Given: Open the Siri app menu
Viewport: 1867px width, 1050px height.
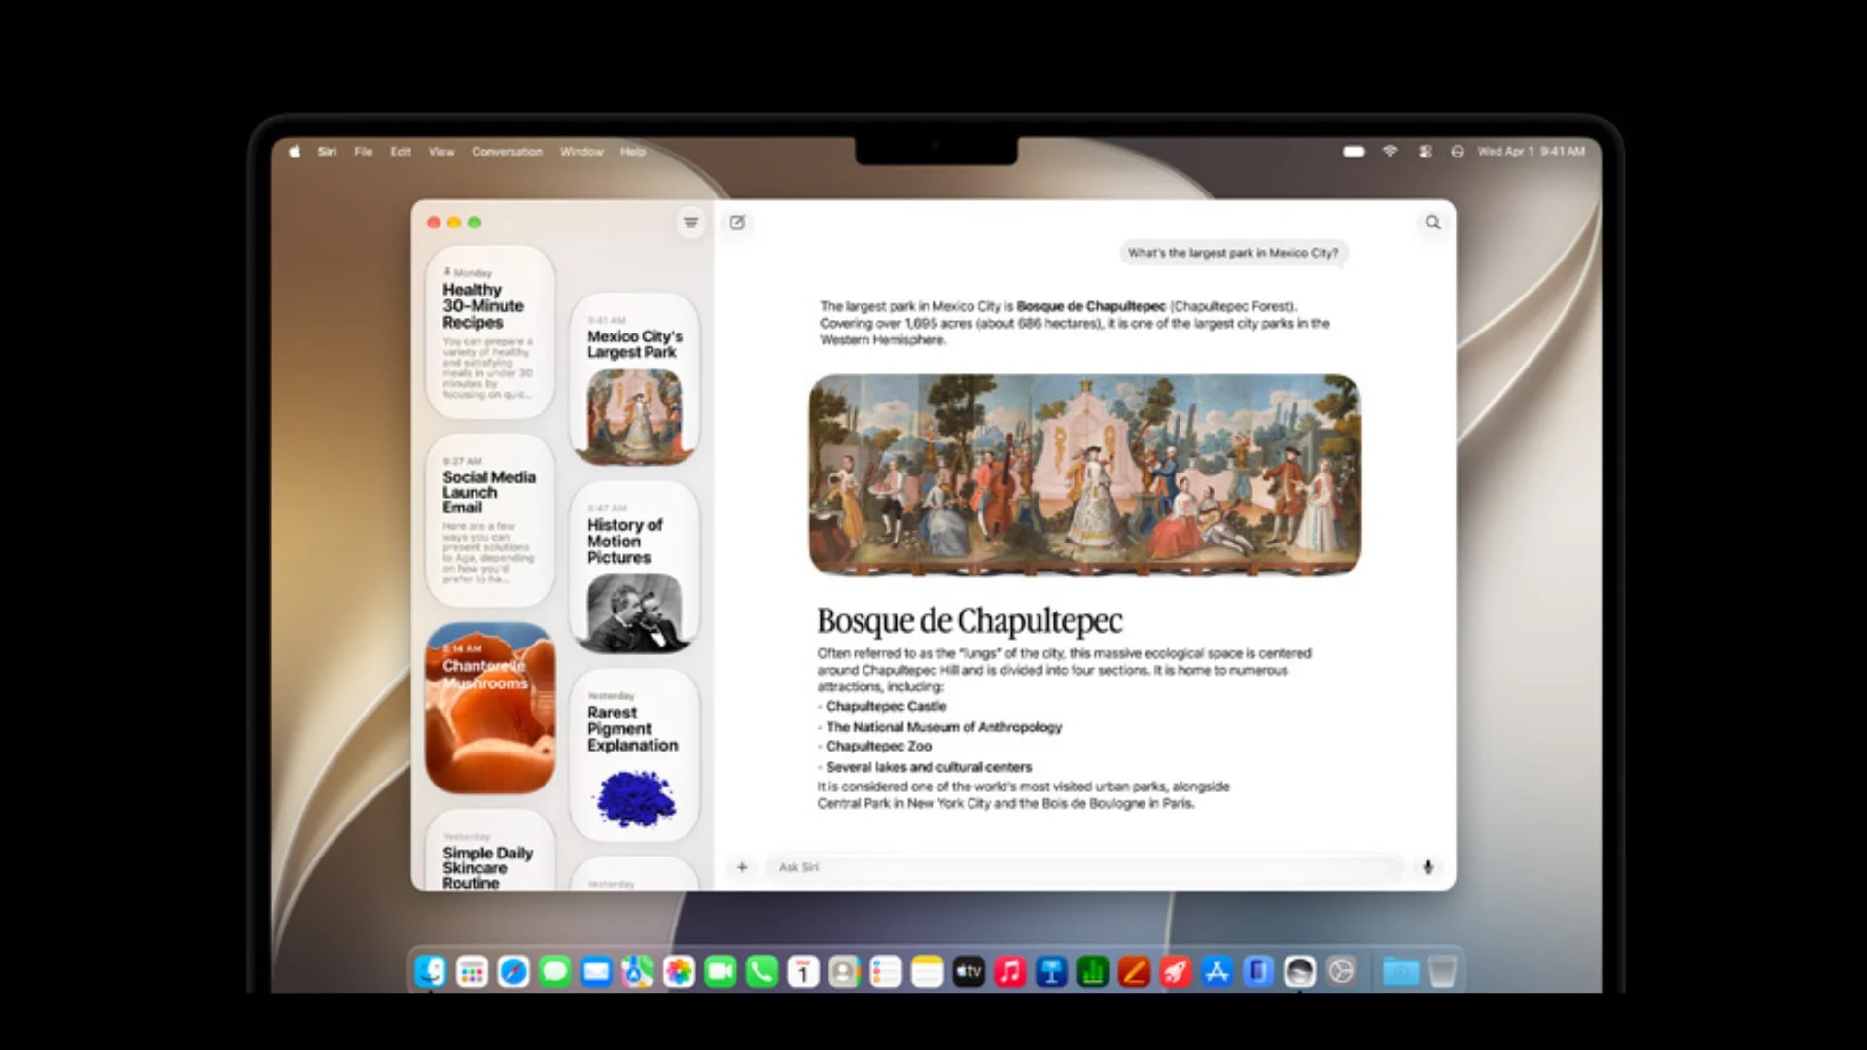Looking at the screenshot, I should [x=327, y=152].
